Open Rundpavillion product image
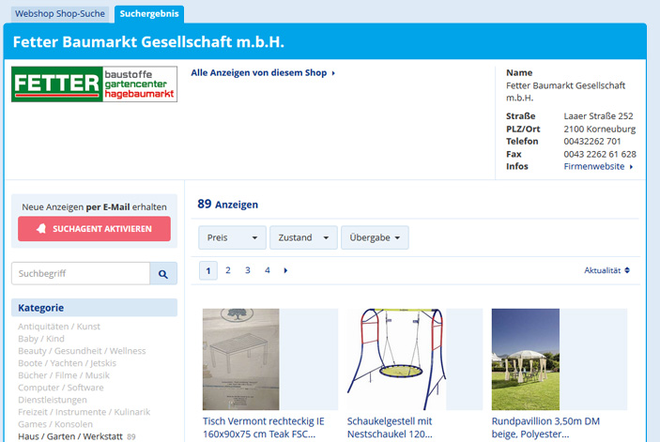The height and width of the screenshot is (442, 660). (x=526, y=359)
